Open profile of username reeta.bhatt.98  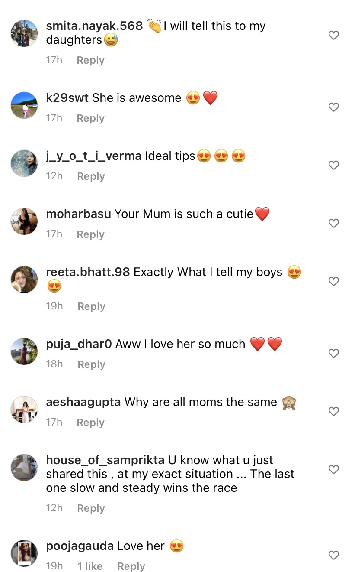tap(87, 272)
